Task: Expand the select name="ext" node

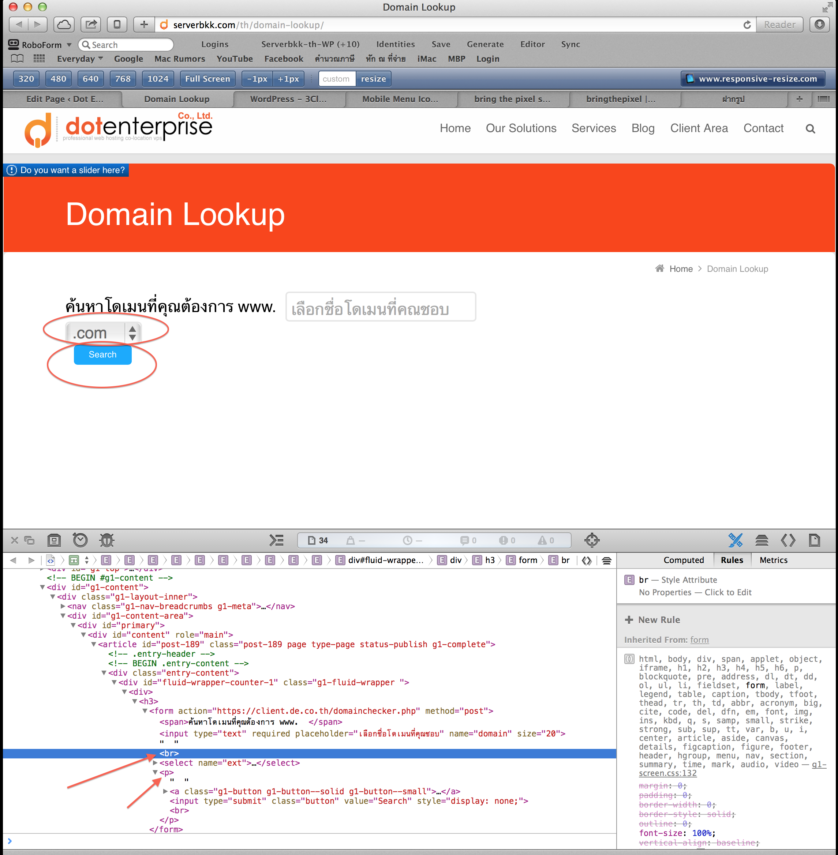Action: click(155, 762)
